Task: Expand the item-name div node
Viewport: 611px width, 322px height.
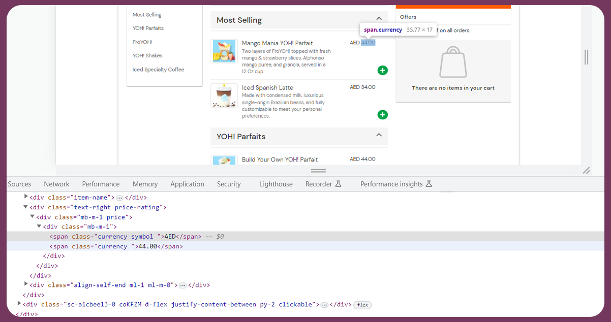Action: point(26,197)
